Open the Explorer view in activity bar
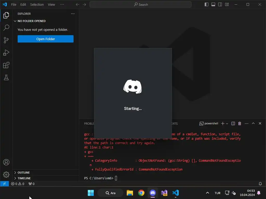The image size is (266, 199). [x=6, y=15]
